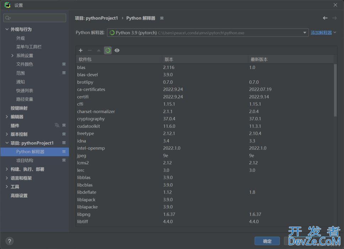Select the ca-certificates package row
The image size is (344, 249).
point(205,89)
